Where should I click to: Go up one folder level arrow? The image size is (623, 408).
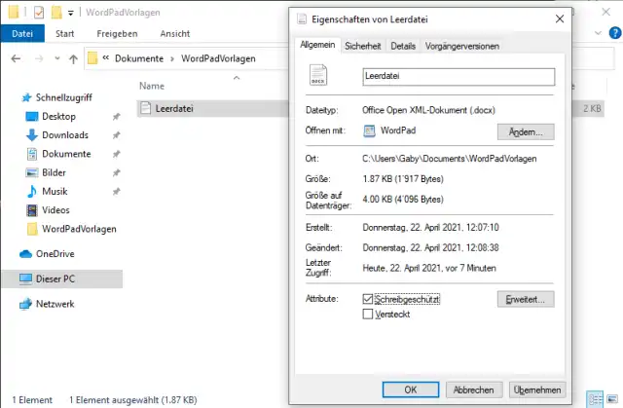pyautogui.click(x=73, y=59)
